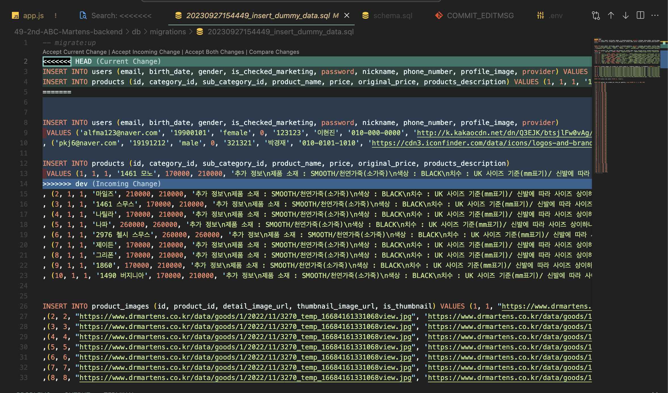Viewport: 668px width, 393px height.
Task: Expand the 49-2nd-ABC-Martens-backend breadcrumb
Action: (x=68, y=32)
